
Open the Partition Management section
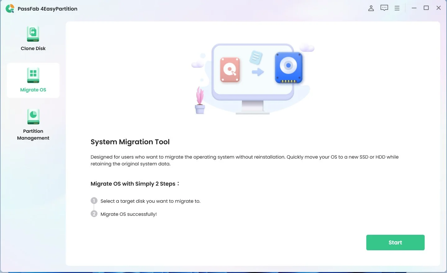point(33,124)
